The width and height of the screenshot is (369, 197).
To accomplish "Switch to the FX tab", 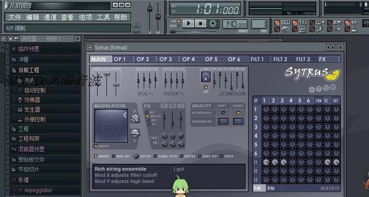I will pyautogui.click(x=329, y=59).
